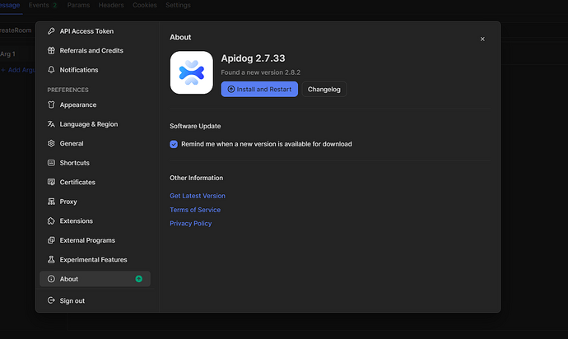Open the Changelog
Screen dimensions: 568x339
[324, 89]
